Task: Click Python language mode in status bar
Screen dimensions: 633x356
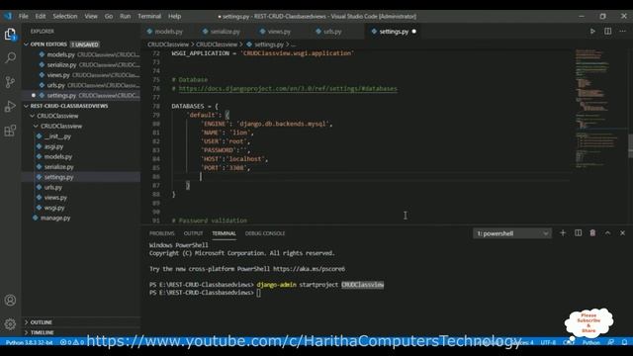Action: pyautogui.click(x=590, y=342)
